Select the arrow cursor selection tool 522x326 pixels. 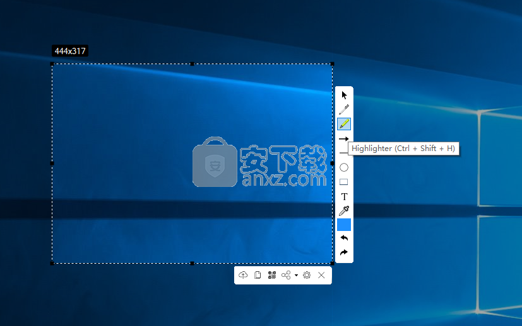point(344,95)
